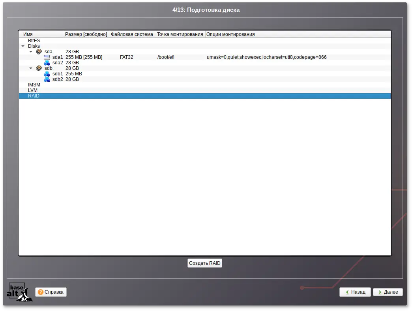Image resolution: width=412 pixels, height=311 pixels.
Task: Click the Файловая система column header
Action: [x=133, y=34]
